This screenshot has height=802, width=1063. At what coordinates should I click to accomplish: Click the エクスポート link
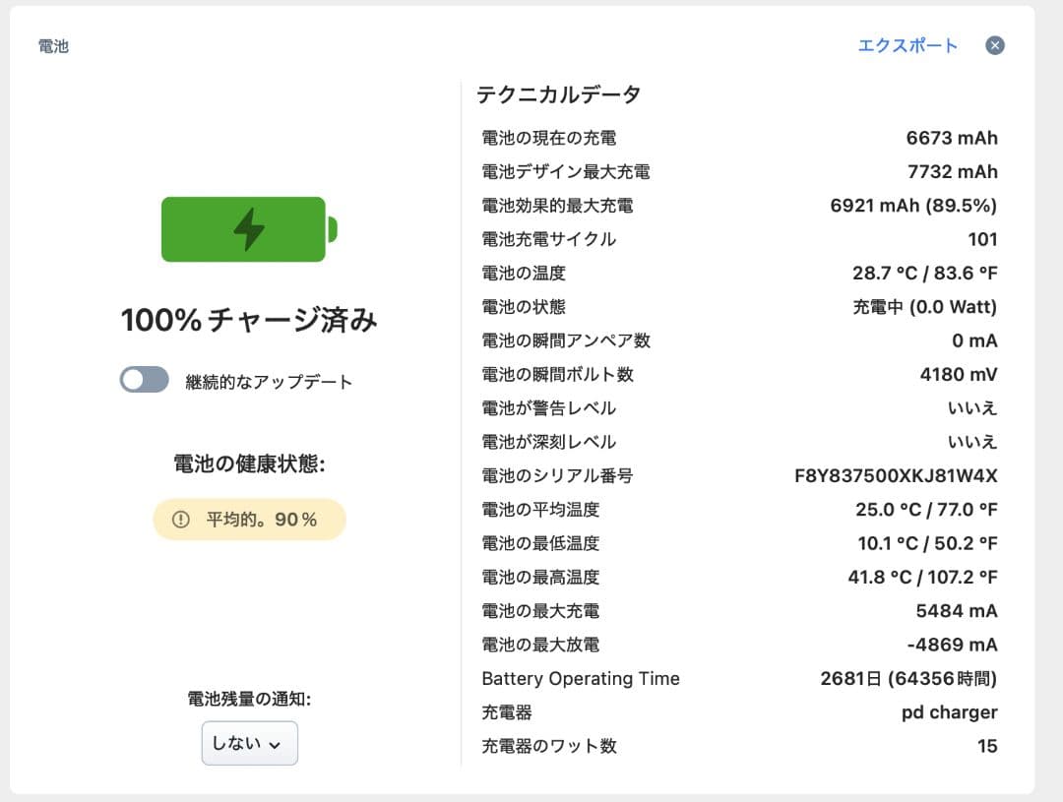tap(907, 45)
